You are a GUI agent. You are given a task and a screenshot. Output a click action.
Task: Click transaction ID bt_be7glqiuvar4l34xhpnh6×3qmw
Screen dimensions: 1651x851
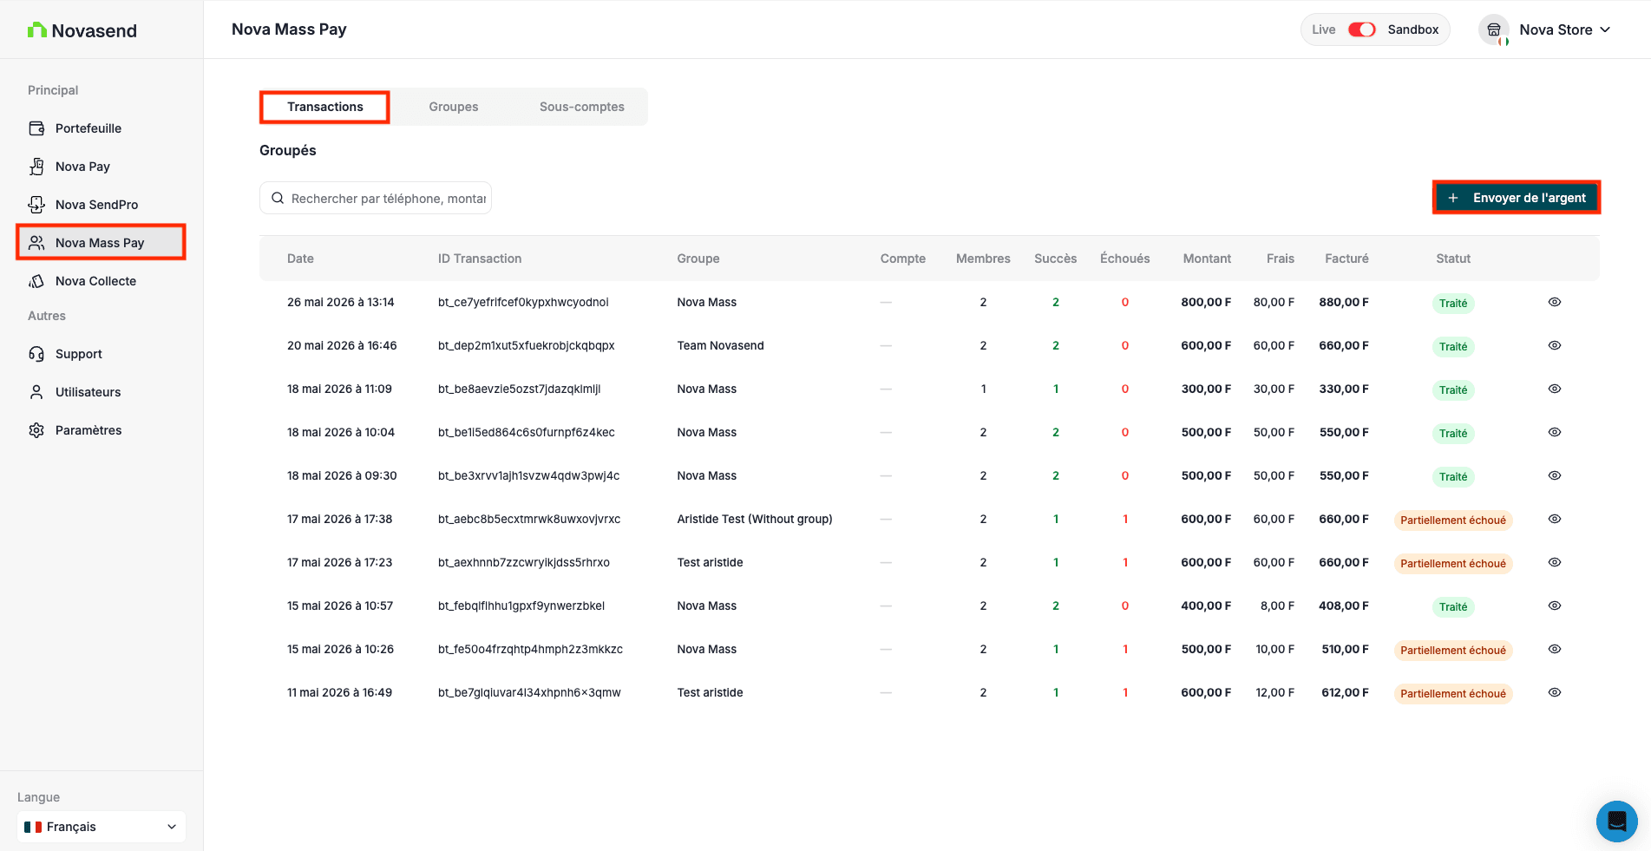[x=529, y=692]
